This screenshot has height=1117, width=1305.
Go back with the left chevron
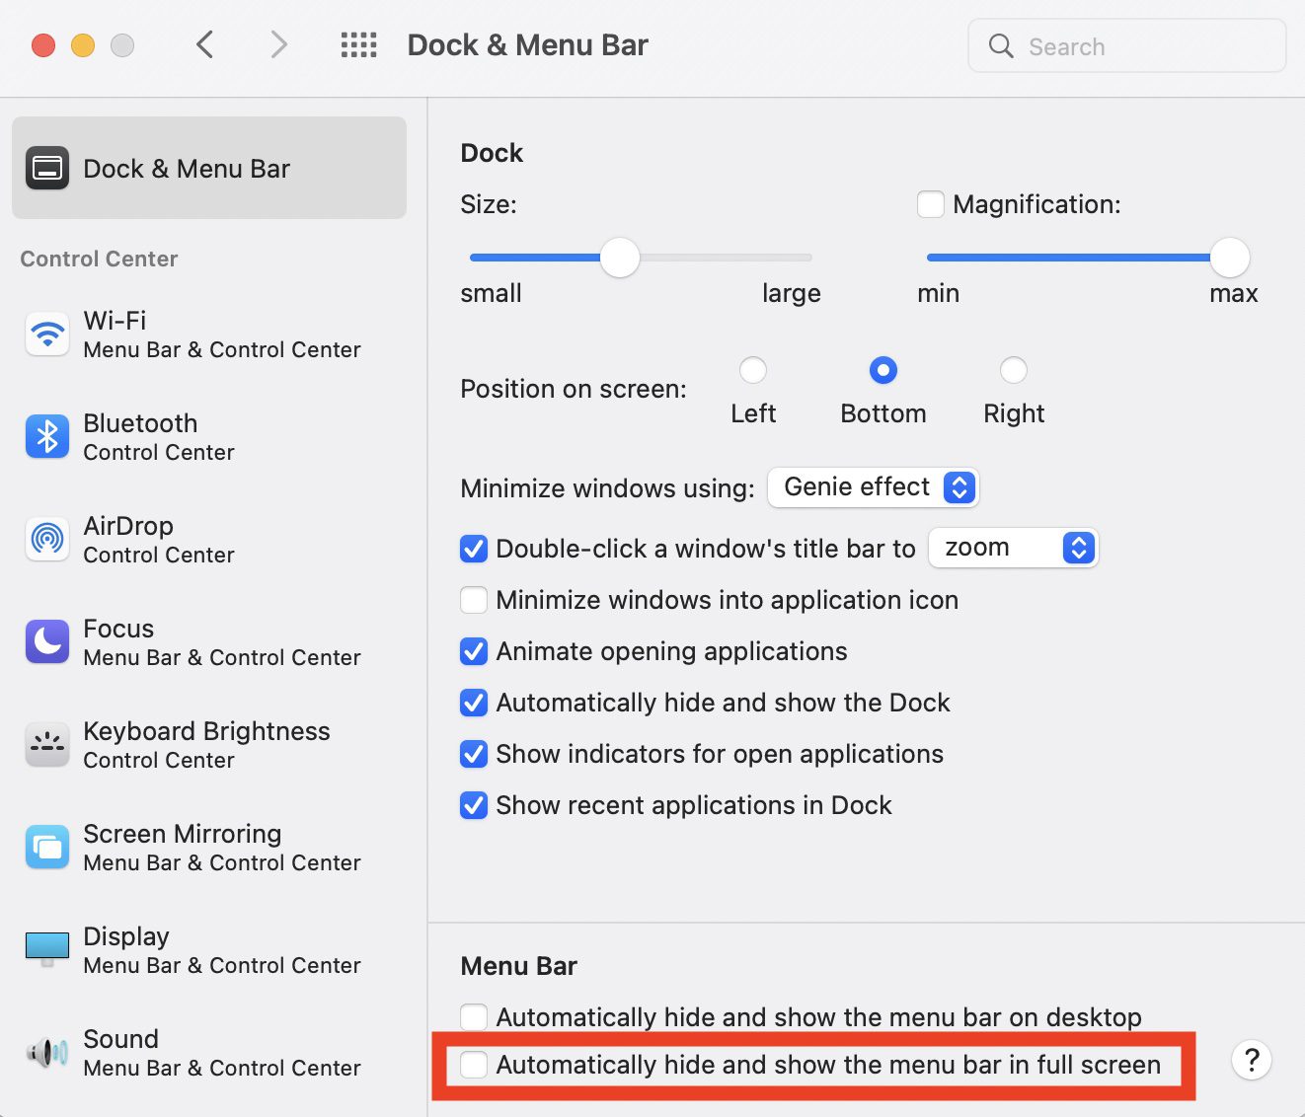(205, 45)
